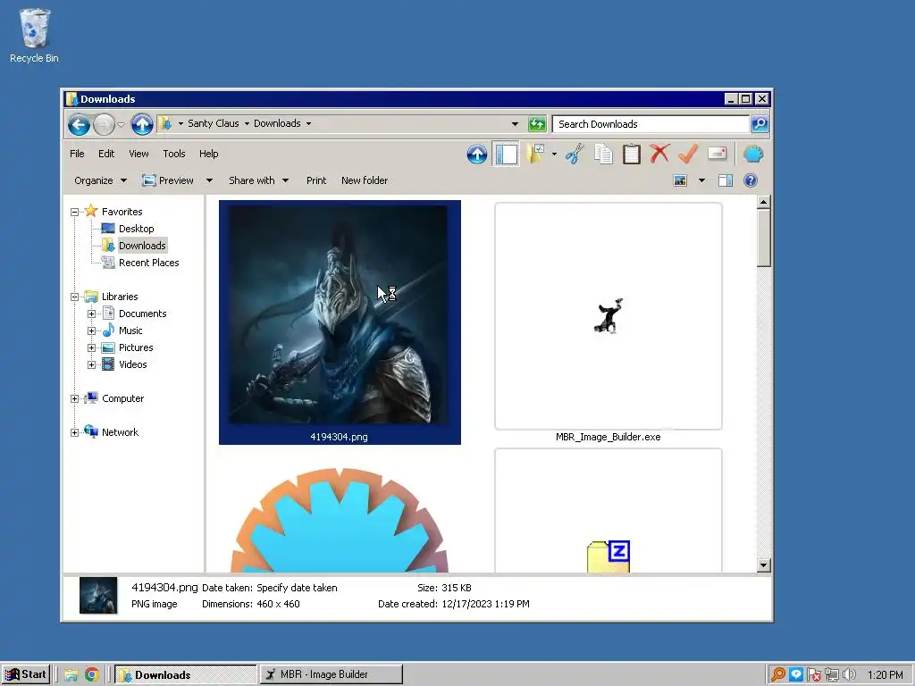
Task: Open the Preview button dropdown arrow
Action: pyautogui.click(x=209, y=180)
